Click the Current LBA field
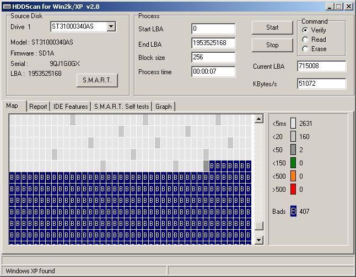The width and height of the screenshot is (356, 277). click(x=321, y=66)
